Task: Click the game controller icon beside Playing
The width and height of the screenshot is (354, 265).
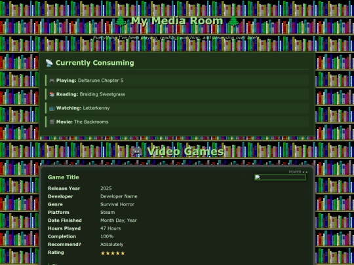Action: point(52,80)
